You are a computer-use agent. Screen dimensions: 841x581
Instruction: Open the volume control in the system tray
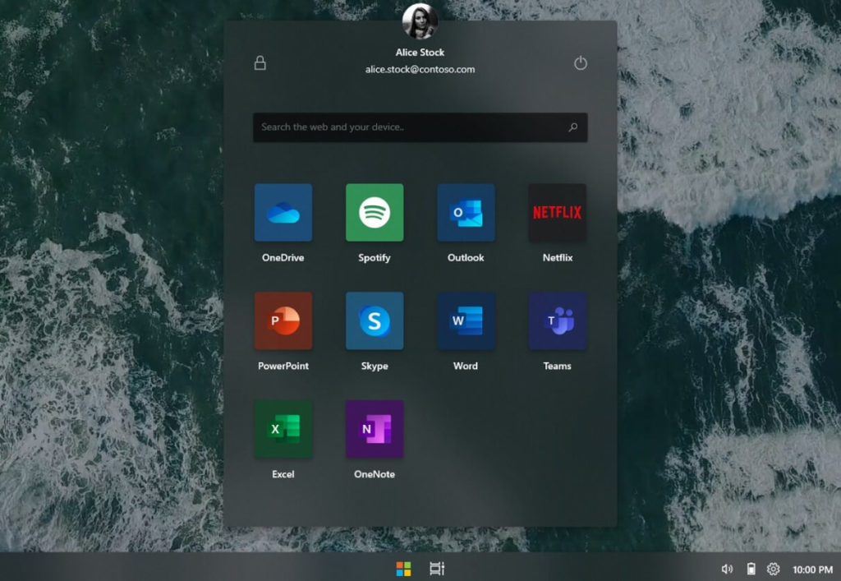coord(726,568)
